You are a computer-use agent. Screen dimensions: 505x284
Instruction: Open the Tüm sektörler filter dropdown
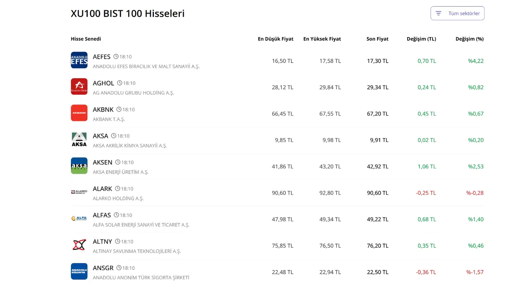coord(457,13)
